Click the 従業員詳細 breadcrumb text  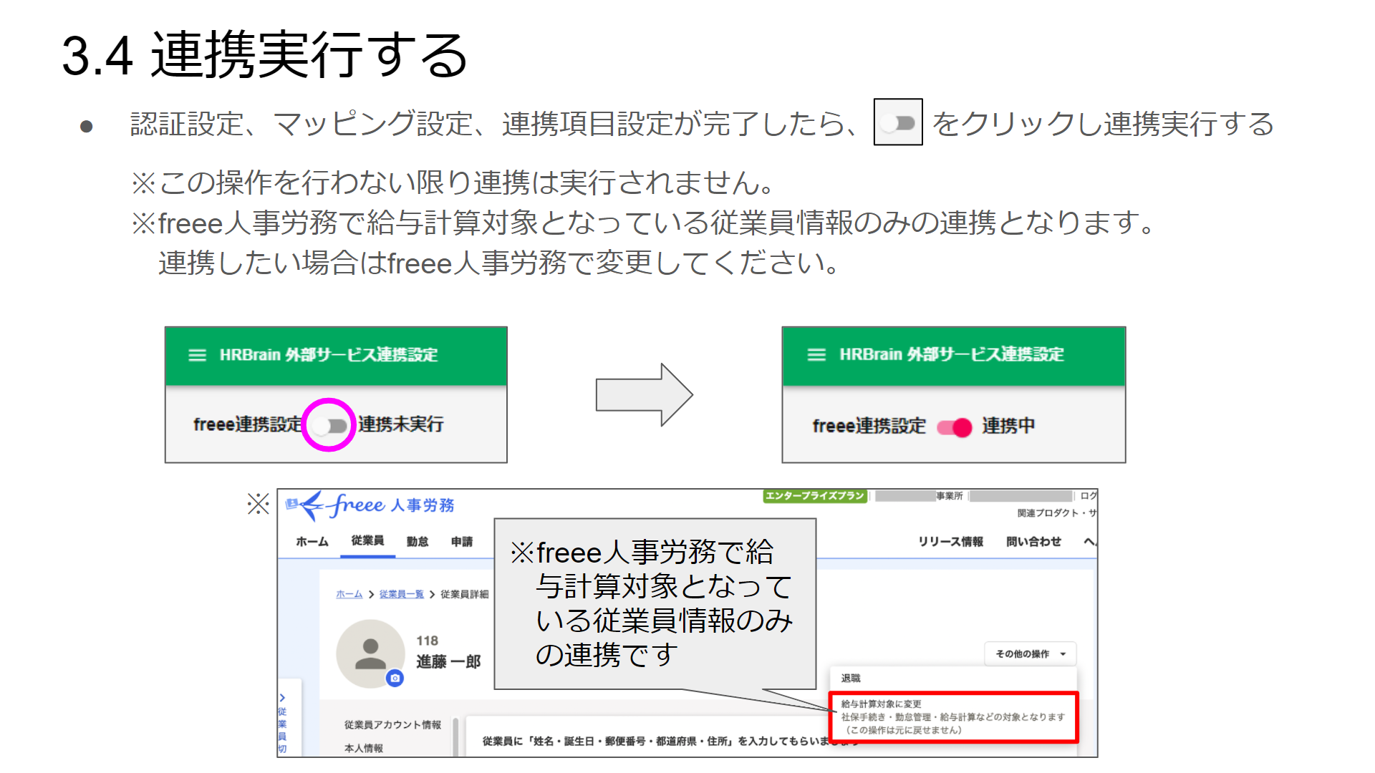click(x=465, y=594)
